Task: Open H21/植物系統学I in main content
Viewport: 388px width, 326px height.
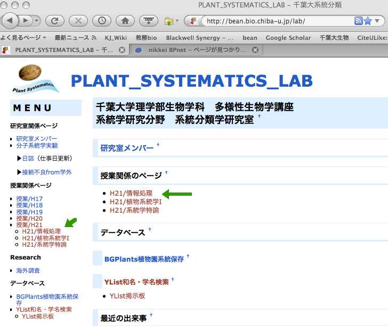Action: pyautogui.click(x=135, y=202)
